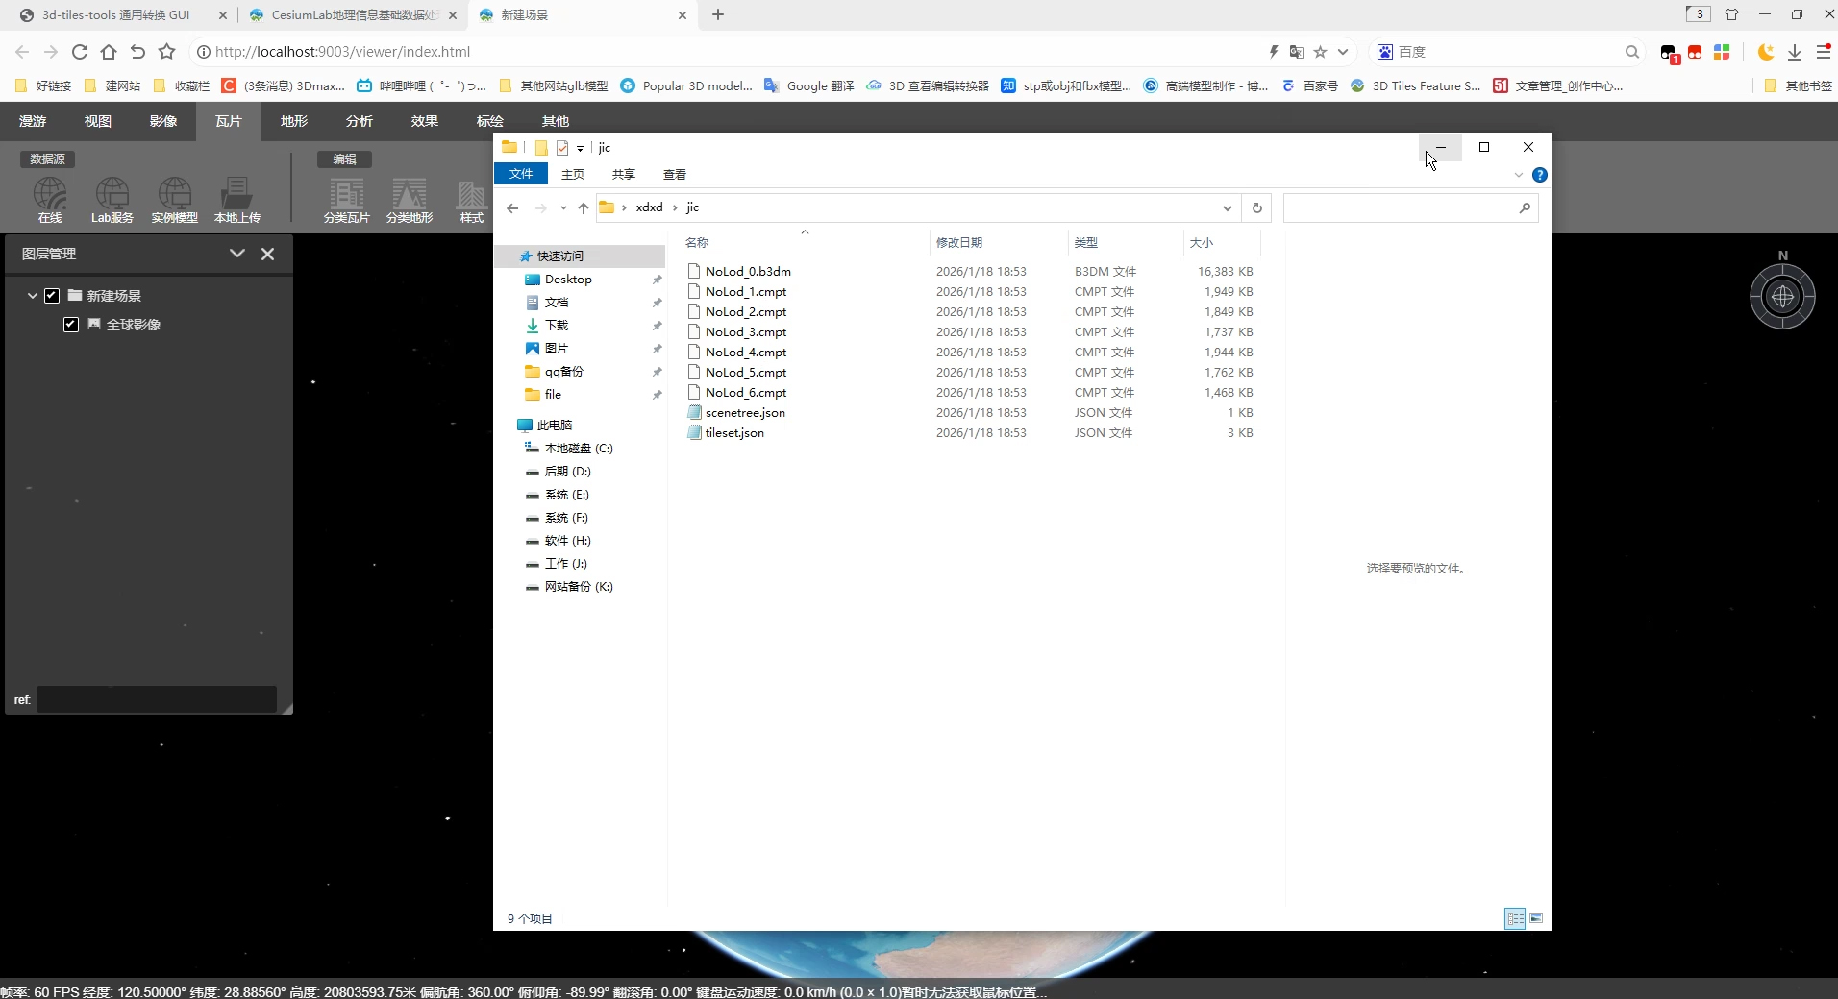Screen dimensions: 1838x999
Task: Open the Lab服务 service tool
Action: pos(112,200)
